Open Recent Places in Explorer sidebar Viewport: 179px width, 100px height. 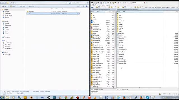pos(8,15)
